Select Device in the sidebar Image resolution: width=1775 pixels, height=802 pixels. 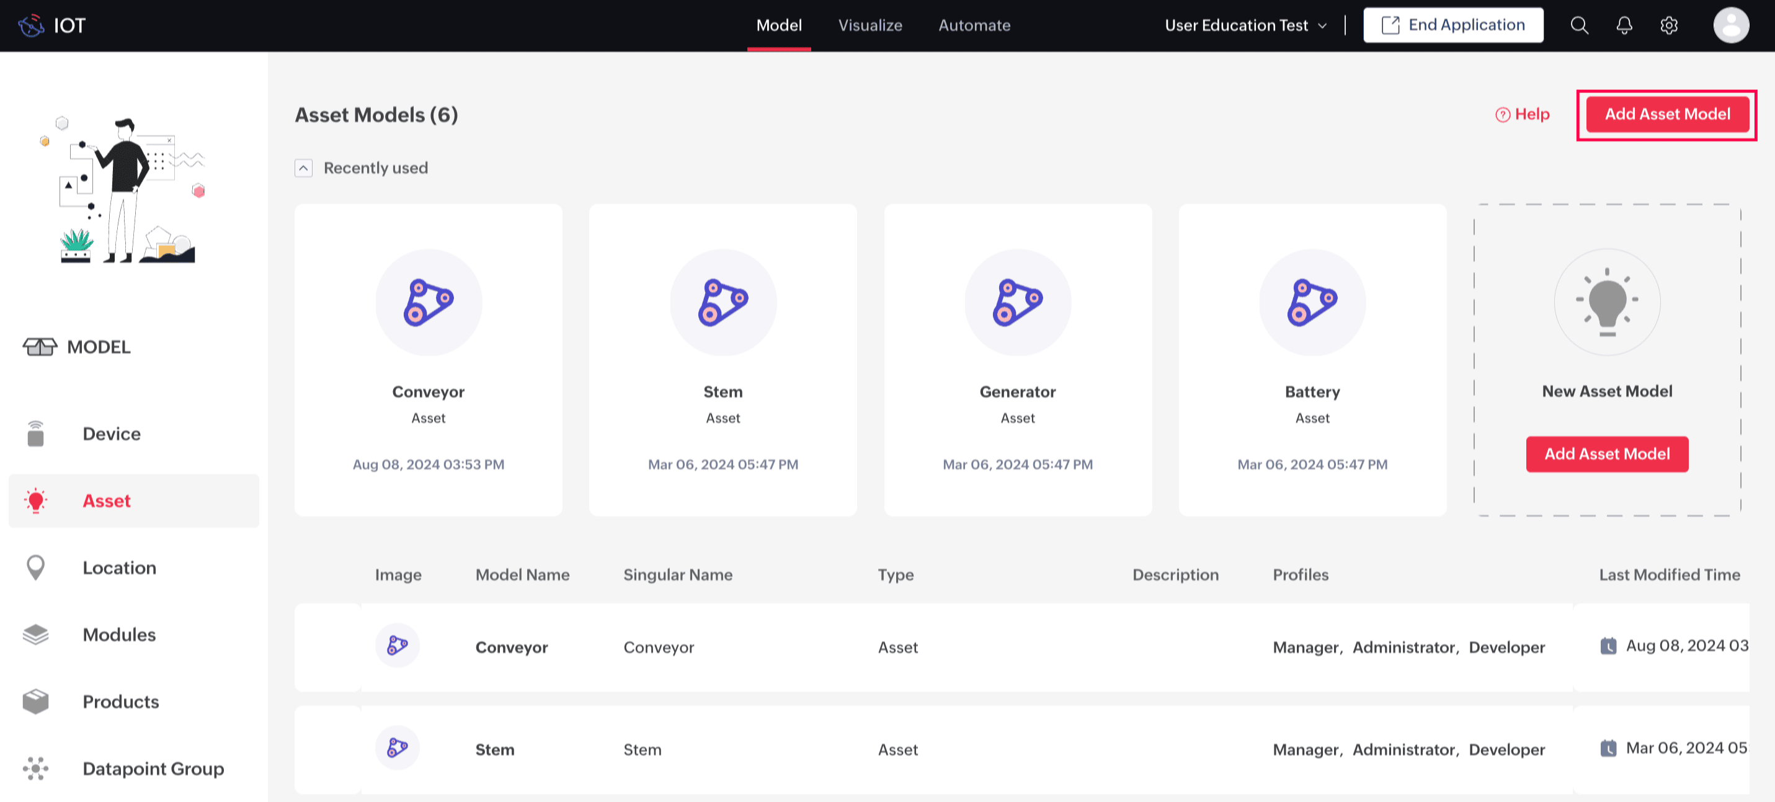point(111,434)
